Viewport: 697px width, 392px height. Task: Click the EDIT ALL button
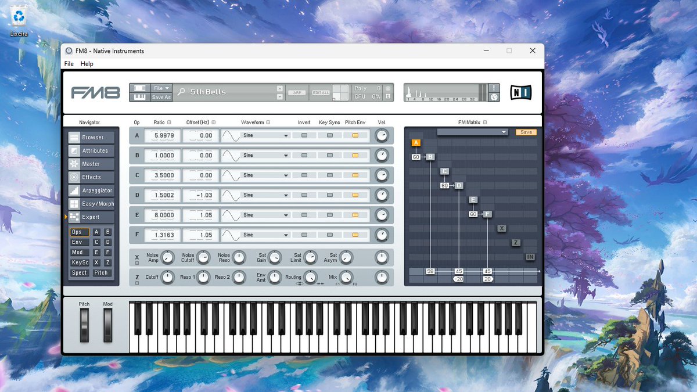click(x=321, y=92)
